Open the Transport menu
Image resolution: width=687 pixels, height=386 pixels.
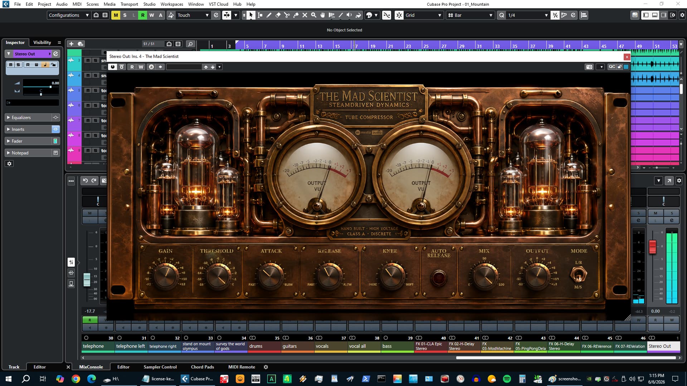pyautogui.click(x=129, y=4)
